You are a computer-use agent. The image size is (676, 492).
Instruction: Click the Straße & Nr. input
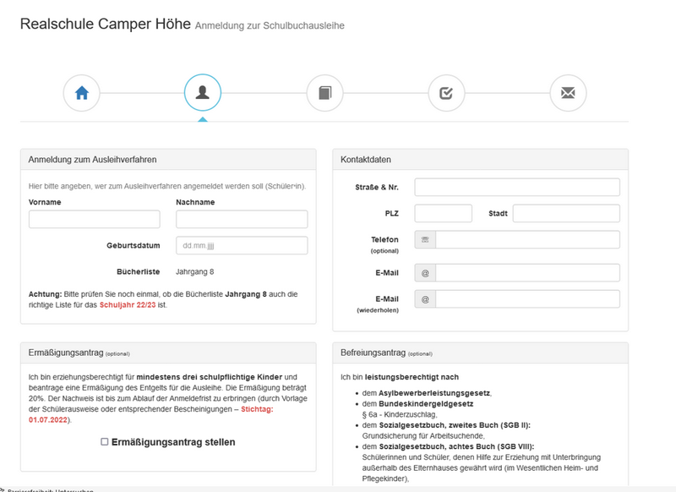[516, 187]
